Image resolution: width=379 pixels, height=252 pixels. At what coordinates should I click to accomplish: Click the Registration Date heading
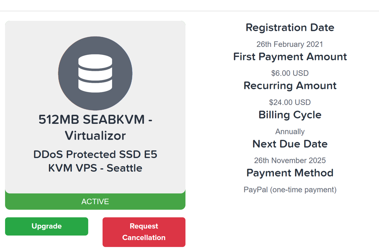(290, 27)
